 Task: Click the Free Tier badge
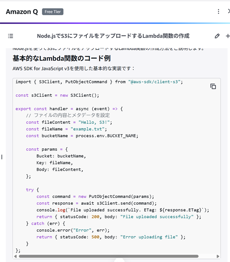coord(52,12)
